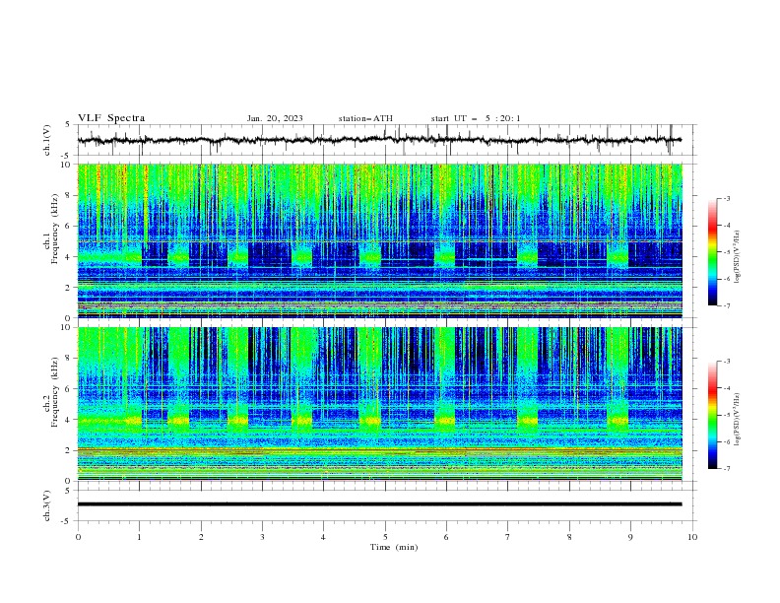This screenshot has height=603, width=780.
Task: Click the "-7" label on ch.2 colorbar
Action: tap(726, 469)
